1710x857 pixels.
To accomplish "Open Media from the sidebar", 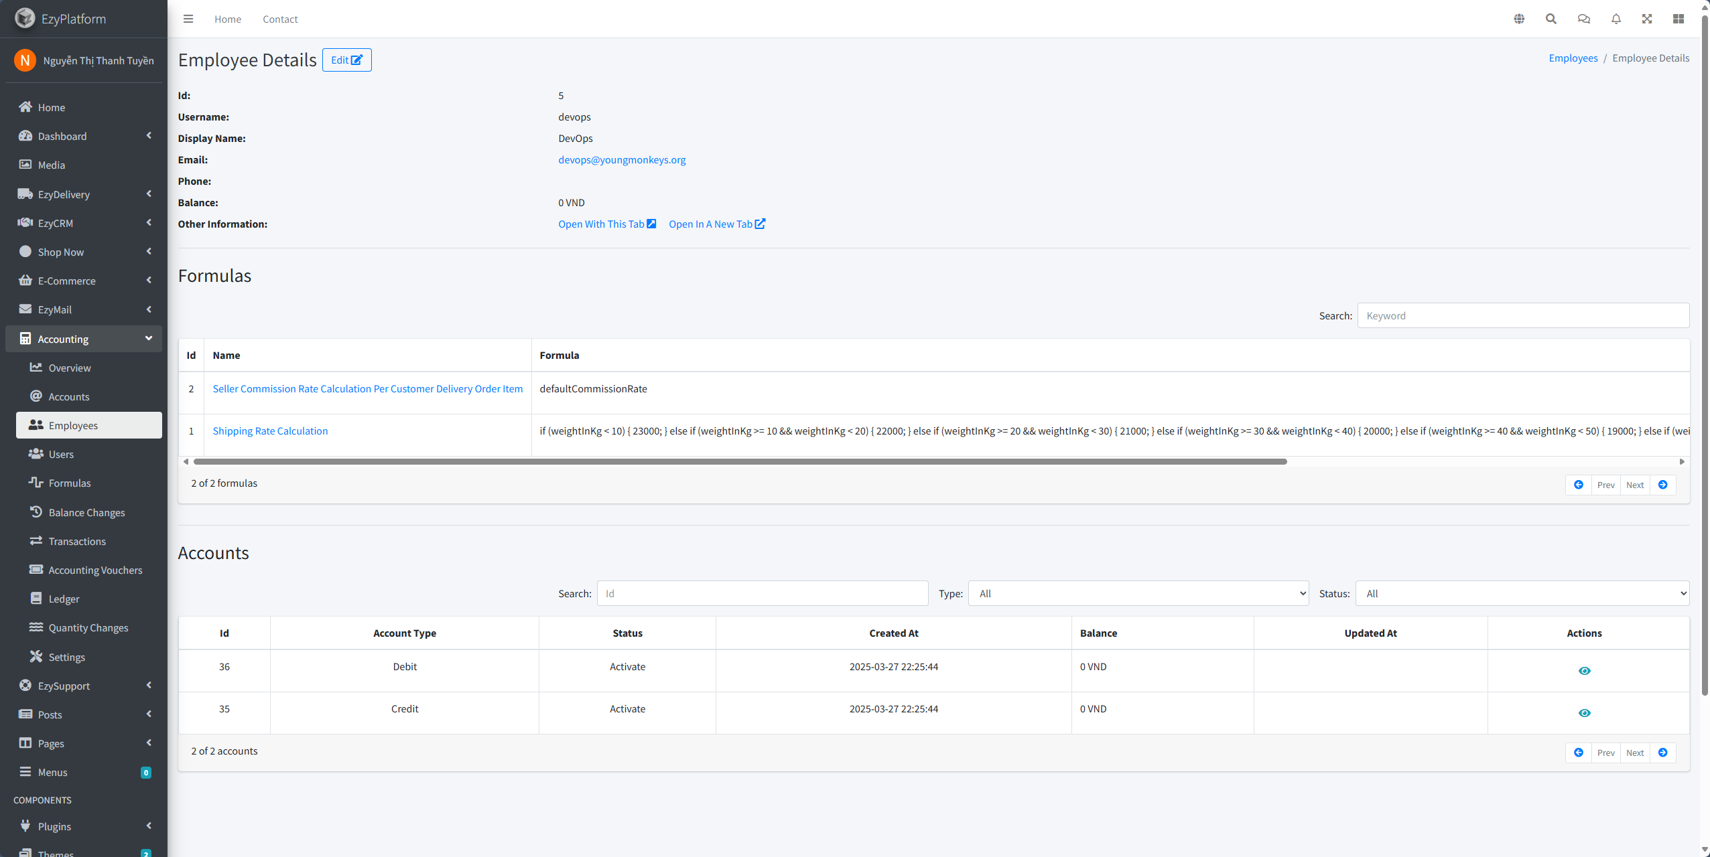I will 84,165.
